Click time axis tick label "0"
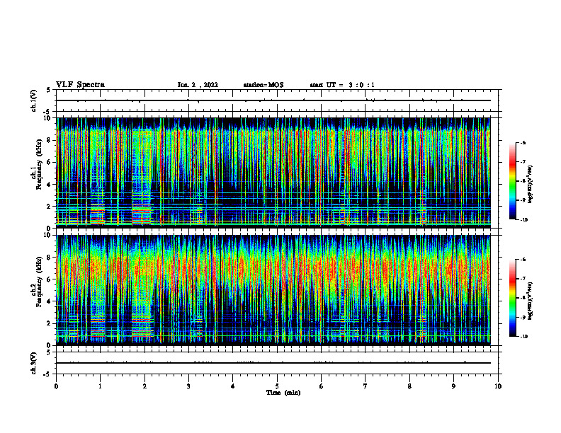Image resolution: width=561 pixels, height=433 pixels. 56,386
